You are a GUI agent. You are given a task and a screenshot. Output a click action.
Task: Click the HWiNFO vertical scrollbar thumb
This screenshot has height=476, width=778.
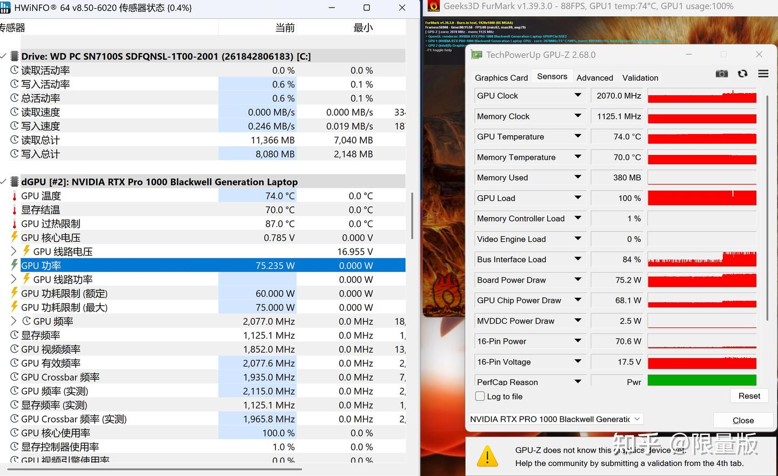click(x=412, y=216)
